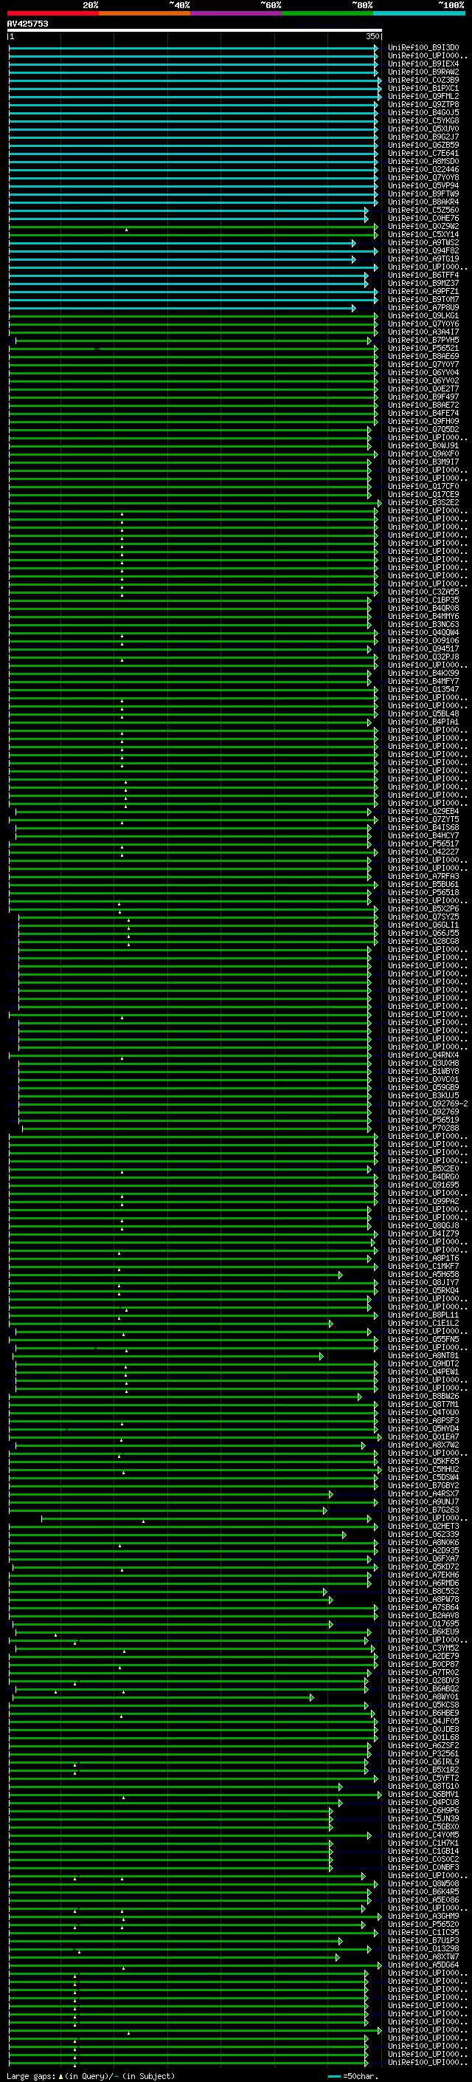The width and height of the screenshot is (472, 2082).
Task: Select the UniRef100_C3ZA55 hit label
Action: pyautogui.click(x=423, y=592)
